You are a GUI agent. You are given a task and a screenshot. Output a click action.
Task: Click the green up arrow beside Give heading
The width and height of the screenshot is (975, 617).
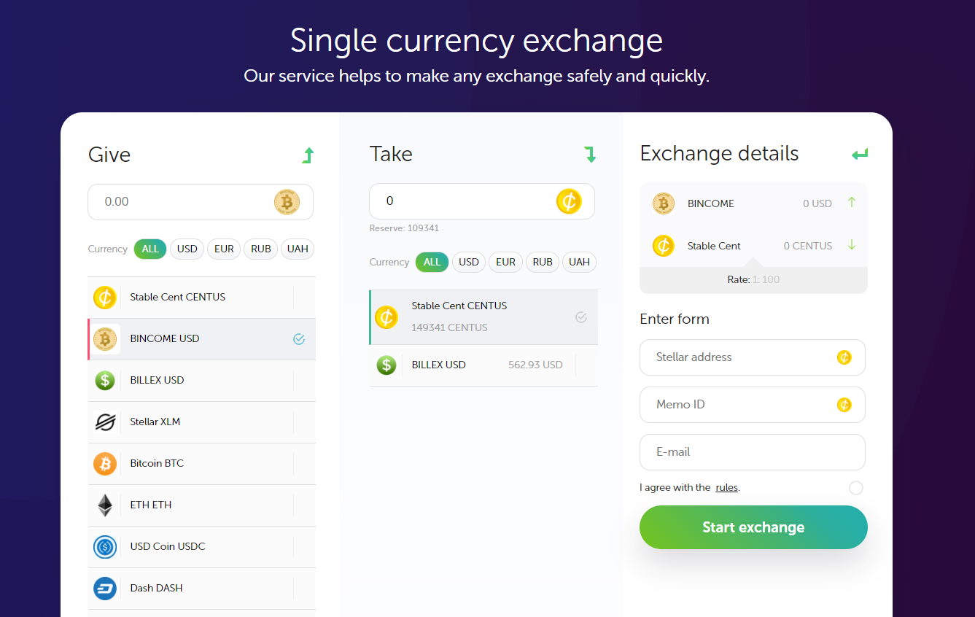pyautogui.click(x=308, y=155)
